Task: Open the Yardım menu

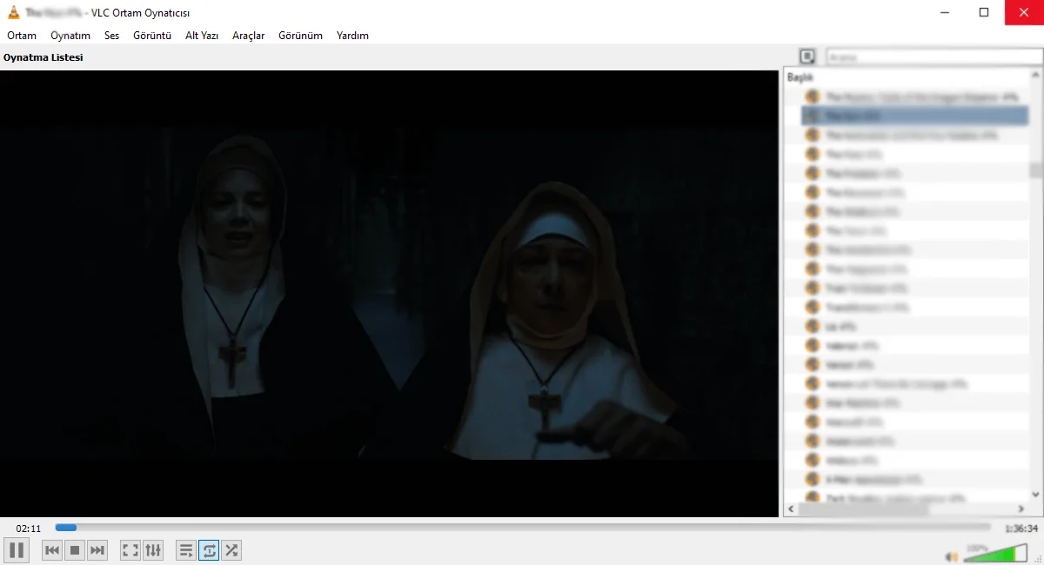Action: click(x=352, y=36)
